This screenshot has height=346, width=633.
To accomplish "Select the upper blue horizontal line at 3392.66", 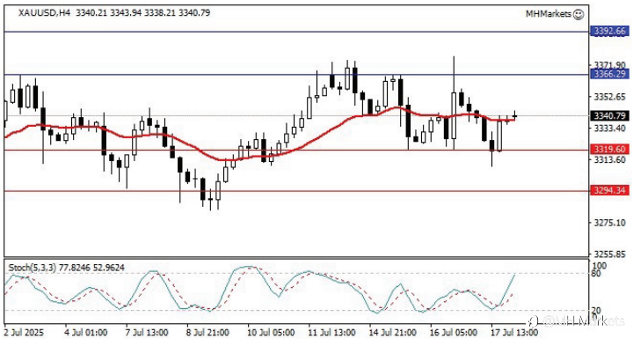I will tap(297, 32).
